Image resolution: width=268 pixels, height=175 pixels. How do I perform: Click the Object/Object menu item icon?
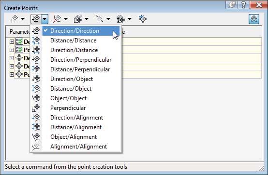(36, 98)
